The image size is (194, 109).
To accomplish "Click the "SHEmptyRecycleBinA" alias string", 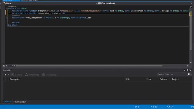I will coord(91,11).
